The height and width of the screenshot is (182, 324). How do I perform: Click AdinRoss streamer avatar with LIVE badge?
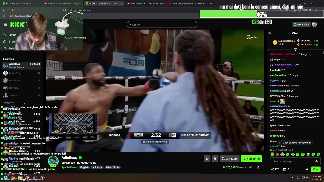click(x=53, y=162)
